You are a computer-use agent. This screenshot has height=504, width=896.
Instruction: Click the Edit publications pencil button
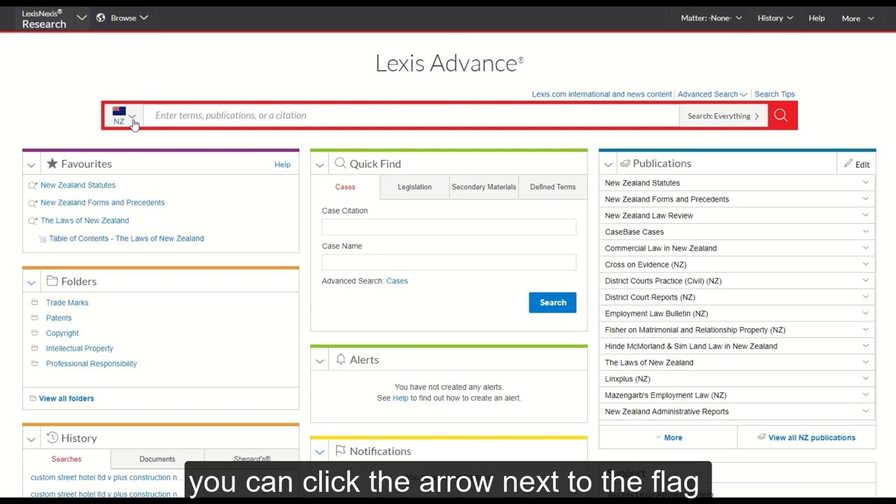(x=857, y=164)
